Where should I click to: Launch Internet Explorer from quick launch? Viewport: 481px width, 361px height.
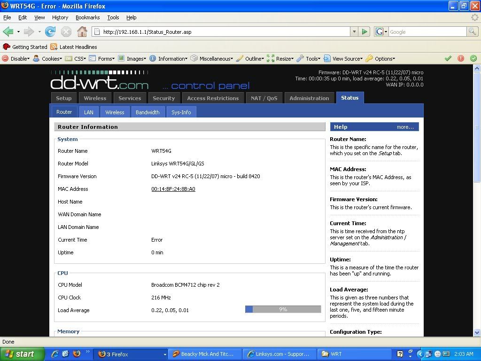(54, 354)
